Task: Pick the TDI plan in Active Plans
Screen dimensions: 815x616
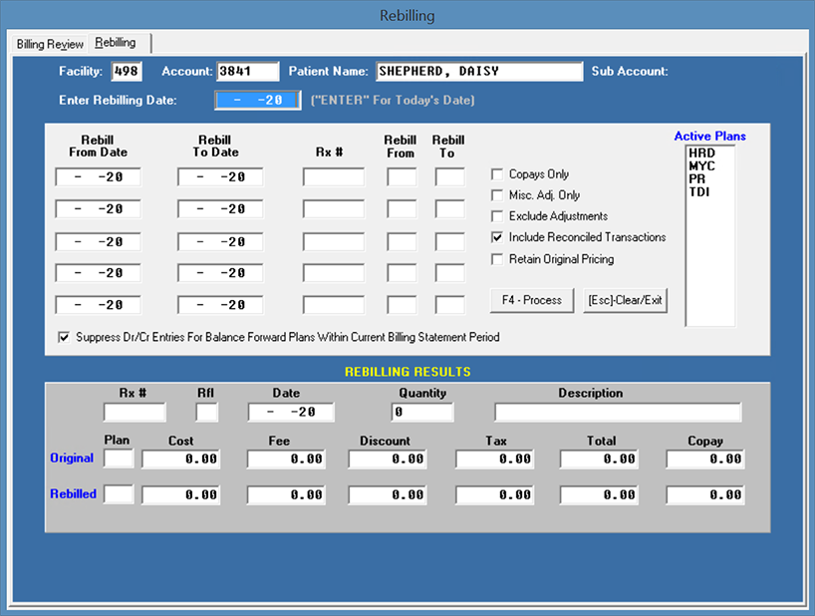Action: (x=698, y=190)
